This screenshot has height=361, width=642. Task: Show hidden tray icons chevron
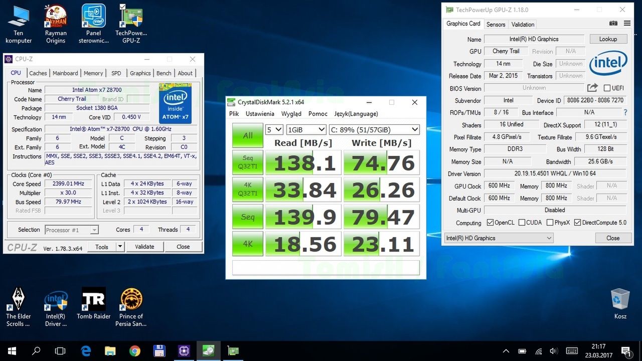click(x=506, y=351)
